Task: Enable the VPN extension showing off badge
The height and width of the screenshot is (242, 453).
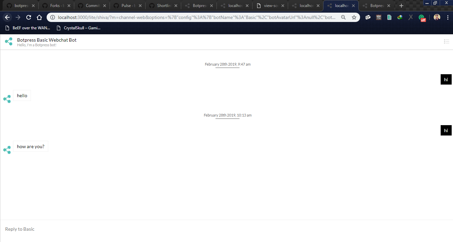Action: pyautogui.click(x=422, y=17)
